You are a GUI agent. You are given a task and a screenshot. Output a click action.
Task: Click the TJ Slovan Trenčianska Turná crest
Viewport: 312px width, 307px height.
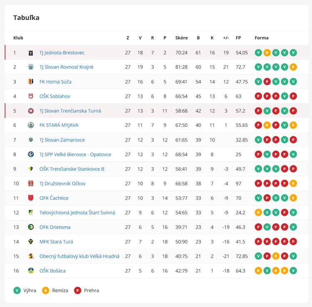[31, 111]
